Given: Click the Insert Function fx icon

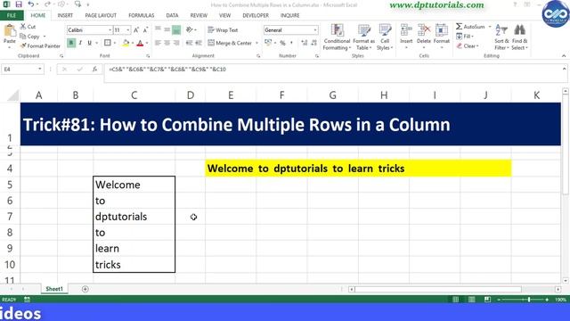Looking at the screenshot, I should (x=94, y=70).
